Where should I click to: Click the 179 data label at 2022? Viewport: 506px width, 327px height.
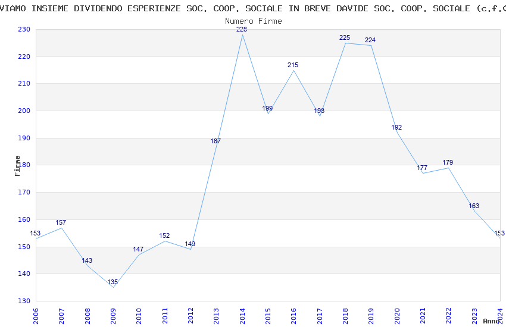448,162
